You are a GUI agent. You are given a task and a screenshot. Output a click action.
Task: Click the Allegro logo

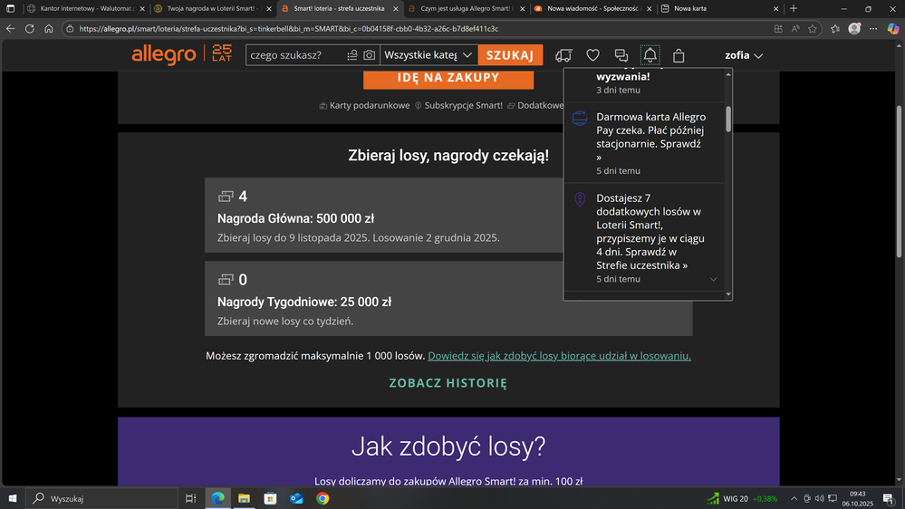(164, 54)
